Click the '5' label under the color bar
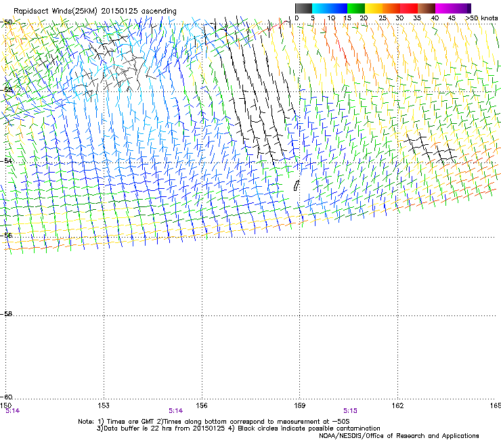The height and width of the screenshot is (440, 501). 313,18
